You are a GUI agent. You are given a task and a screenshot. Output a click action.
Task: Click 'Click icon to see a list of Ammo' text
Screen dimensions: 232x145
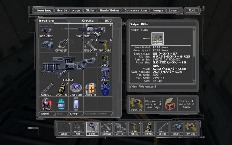186,104
